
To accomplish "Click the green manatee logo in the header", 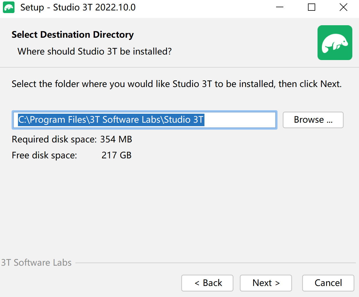I will (x=335, y=43).
